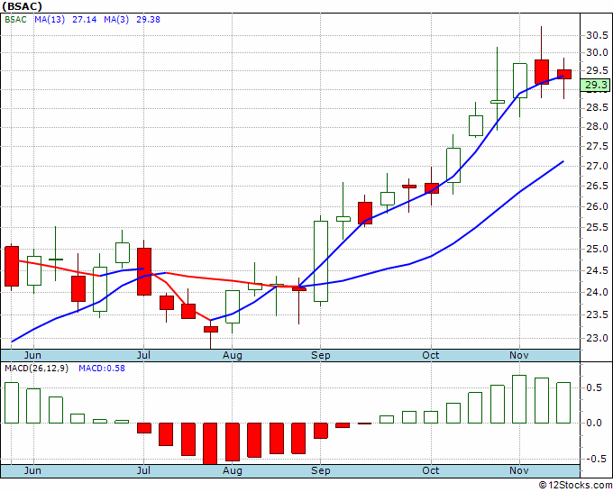Click Sep on the MACD panel time axis
613x492 pixels.
point(321,470)
